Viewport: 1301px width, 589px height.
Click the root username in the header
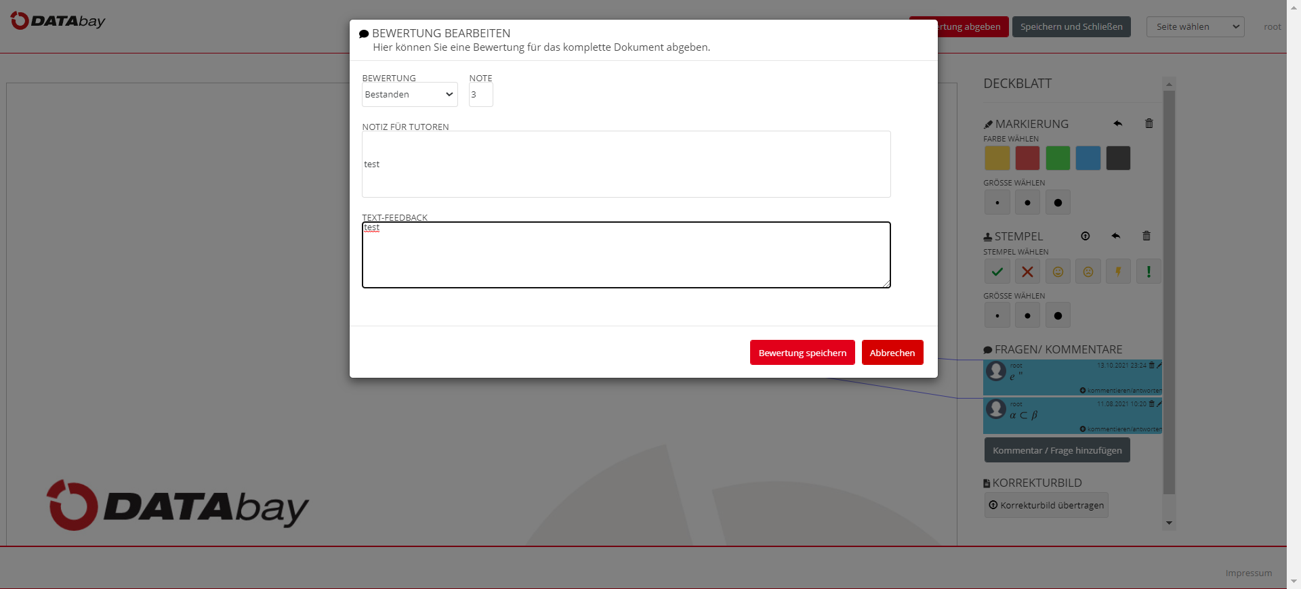(1273, 27)
